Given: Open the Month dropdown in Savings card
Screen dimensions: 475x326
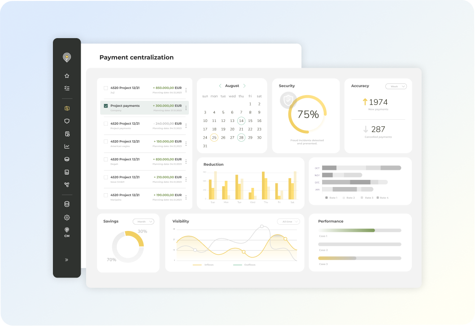Looking at the screenshot, I should click(x=143, y=221).
